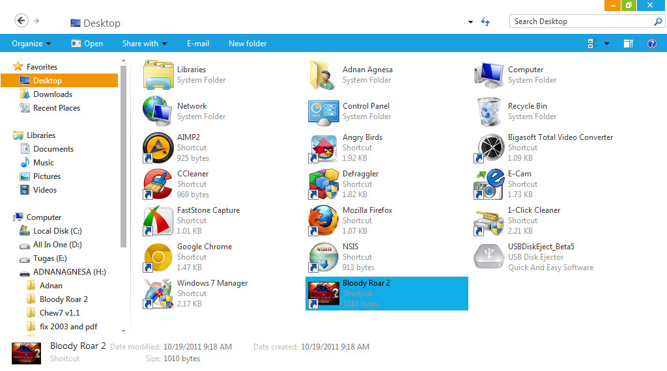Click the navigation pane scroll up arrow
The width and height of the screenshot is (667, 371).
[x=123, y=61]
